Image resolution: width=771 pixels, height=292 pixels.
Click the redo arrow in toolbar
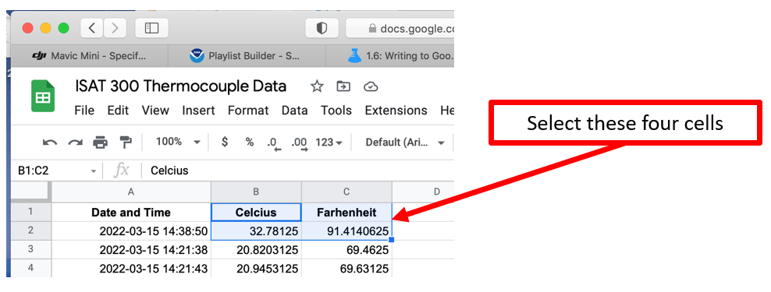(x=75, y=142)
